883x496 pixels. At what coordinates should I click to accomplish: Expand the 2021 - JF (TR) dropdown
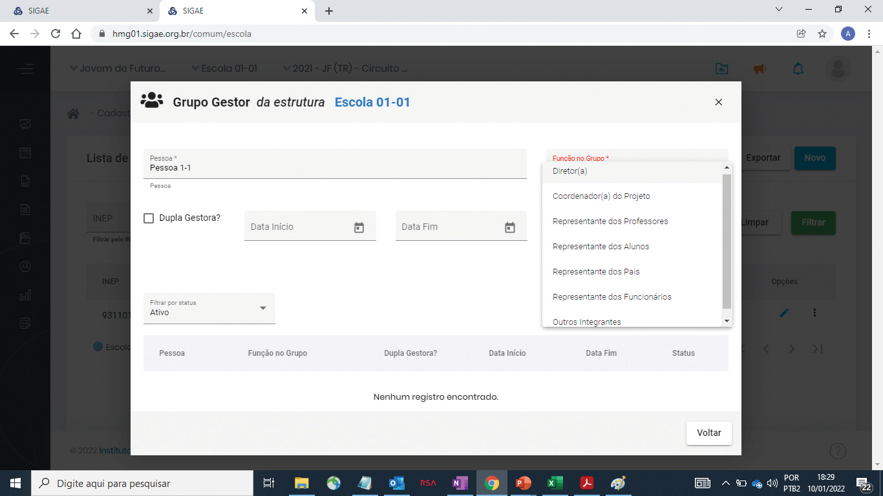click(x=345, y=68)
